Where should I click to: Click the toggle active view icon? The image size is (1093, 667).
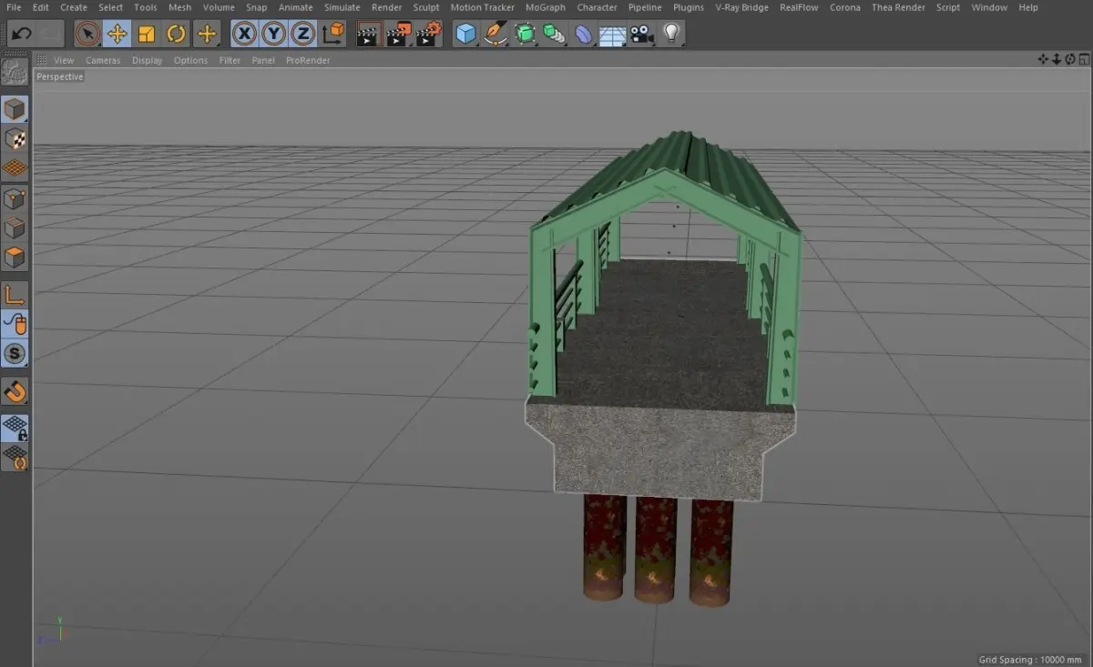pos(1083,60)
